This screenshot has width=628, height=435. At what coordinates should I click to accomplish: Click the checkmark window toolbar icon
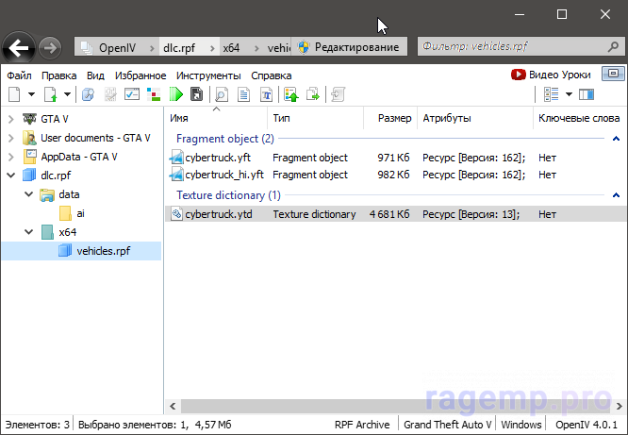(132, 94)
